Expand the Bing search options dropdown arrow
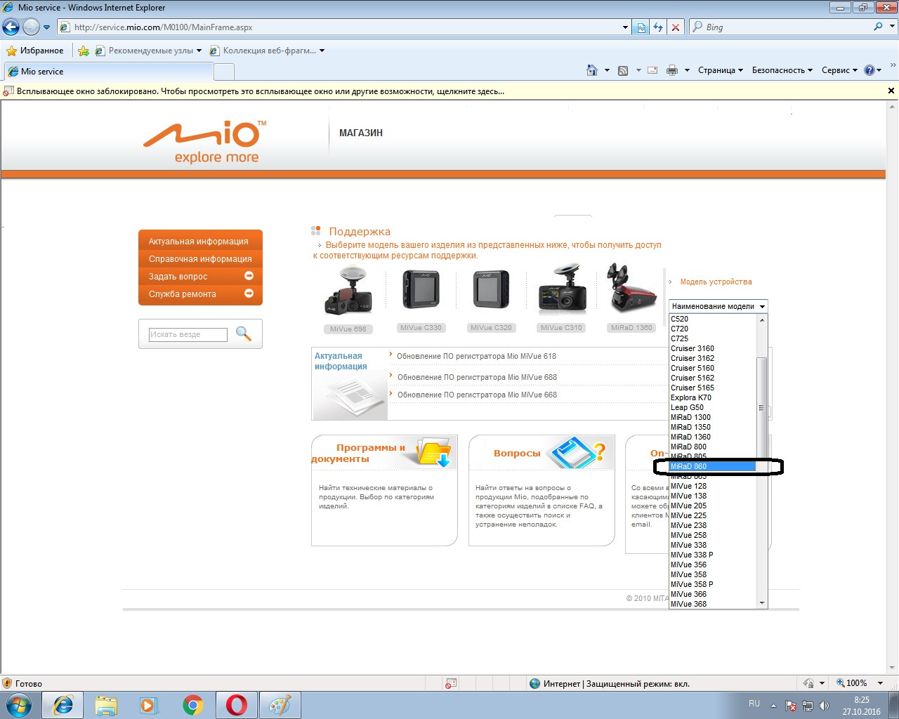Screen dimensions: 899x719 click(891, 27)
